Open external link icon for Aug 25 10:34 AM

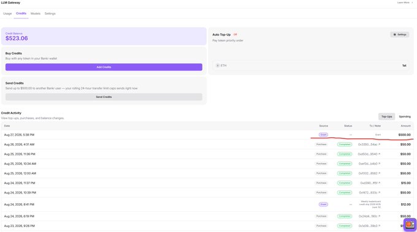pyautogui.click(x=379, y=164)
